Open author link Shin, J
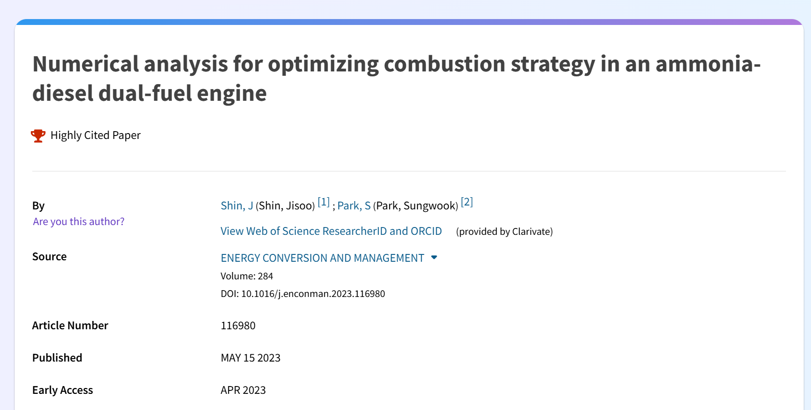 point(237,205)
